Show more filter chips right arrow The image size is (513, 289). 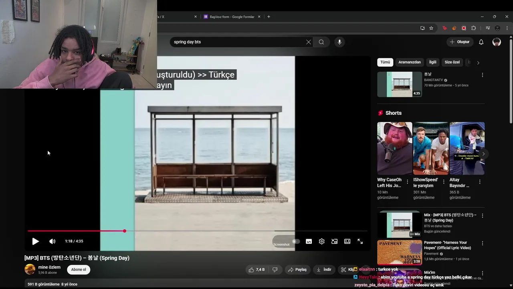(x=478, y=63)
